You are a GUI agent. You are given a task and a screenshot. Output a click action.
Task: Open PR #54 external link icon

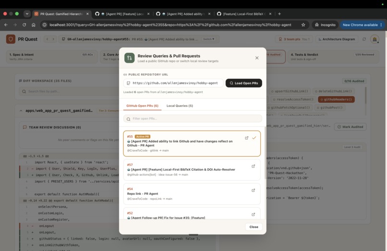tap(253, 190)
